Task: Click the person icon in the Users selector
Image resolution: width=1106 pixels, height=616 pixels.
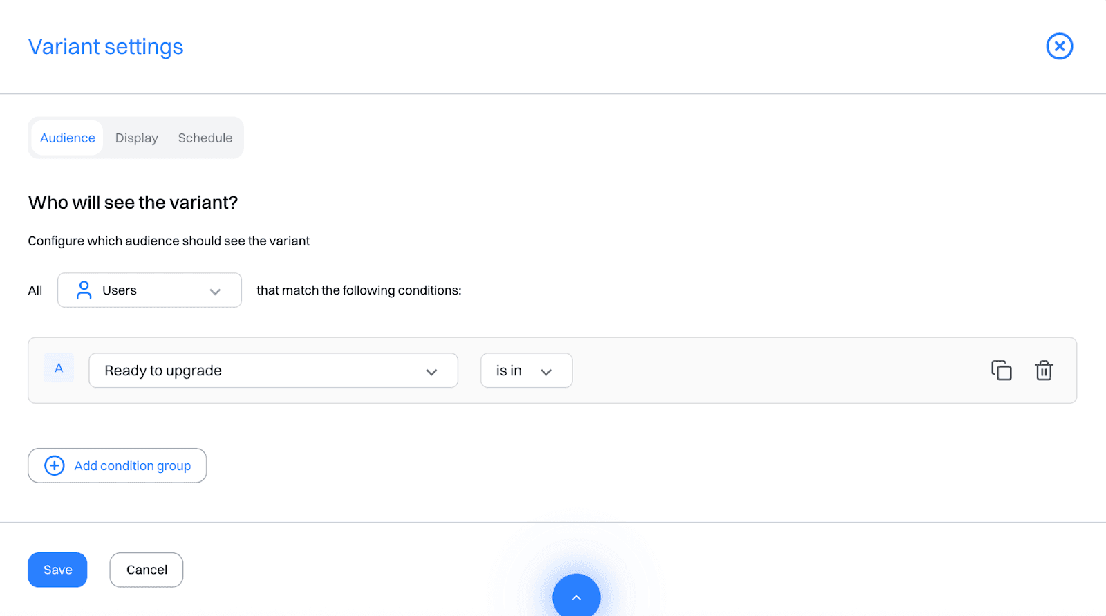Action: point(84,290)
